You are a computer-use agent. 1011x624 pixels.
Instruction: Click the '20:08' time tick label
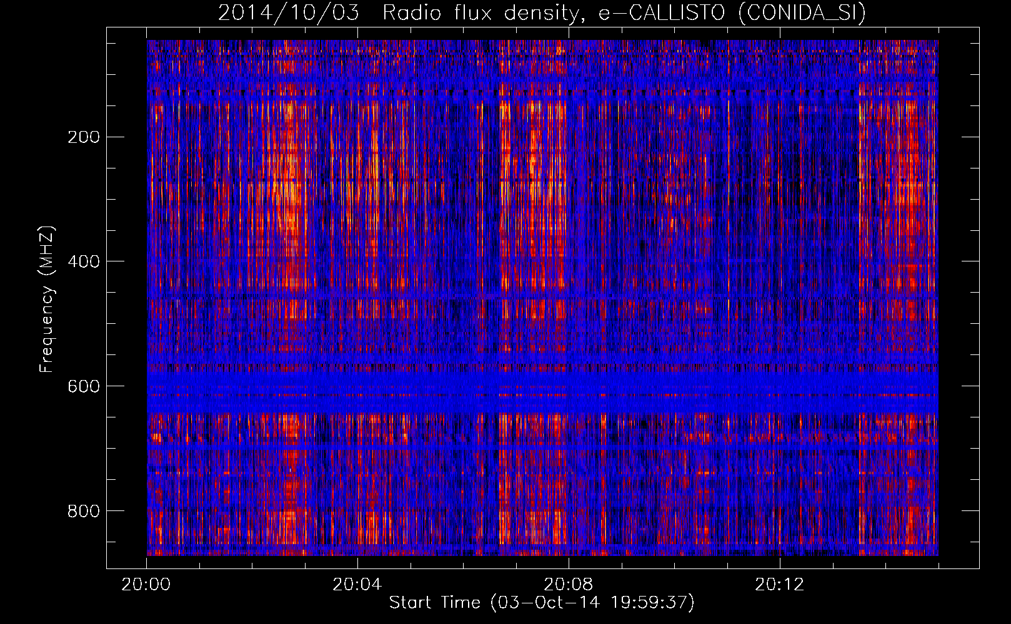(x=569, y=585)
